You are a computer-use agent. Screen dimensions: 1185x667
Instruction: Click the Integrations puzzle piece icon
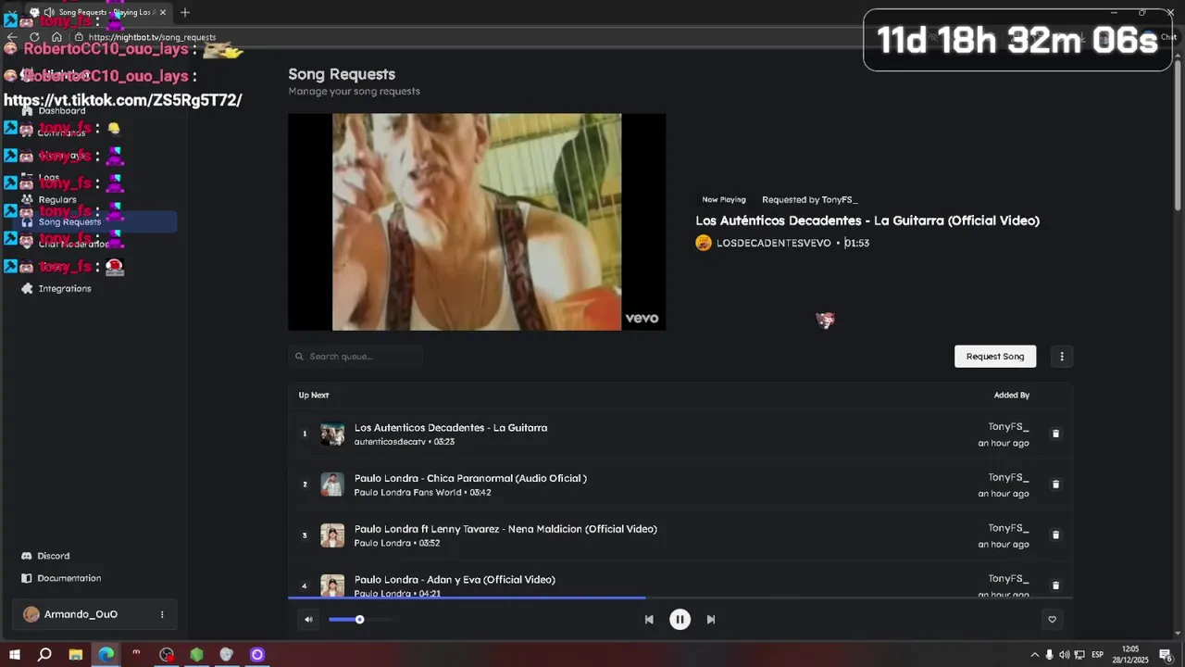pyautogui.click(x=27, y=288)
